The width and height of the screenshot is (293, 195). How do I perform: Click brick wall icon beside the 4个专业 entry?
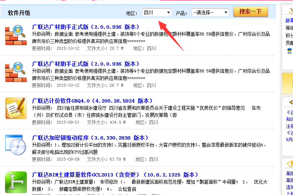[16, 72]
